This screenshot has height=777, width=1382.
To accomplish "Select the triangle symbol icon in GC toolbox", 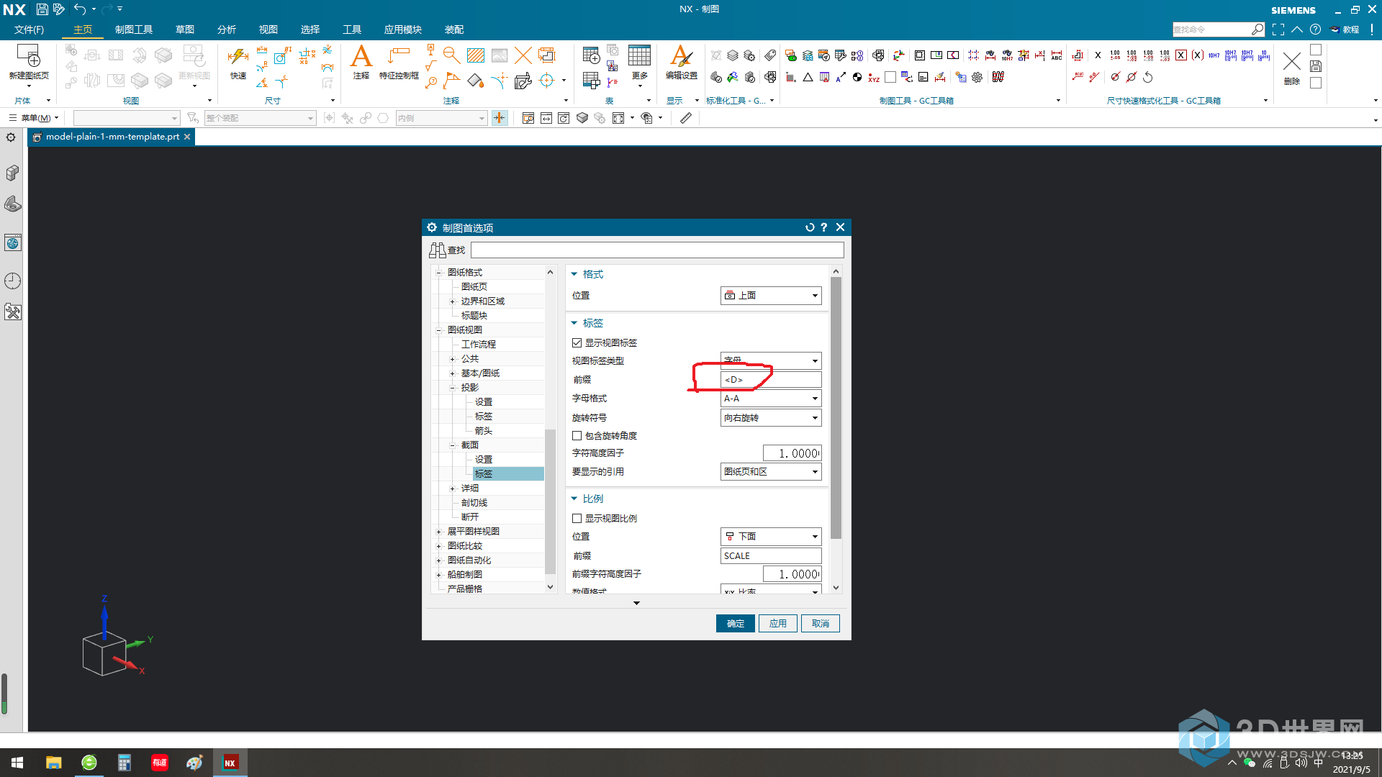I will point(808,78).
